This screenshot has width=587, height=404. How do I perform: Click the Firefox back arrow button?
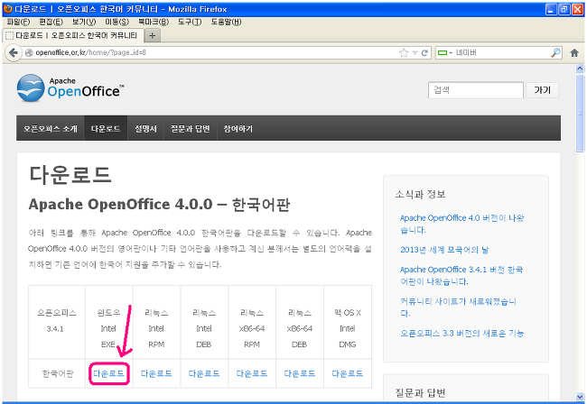[14, 52]
